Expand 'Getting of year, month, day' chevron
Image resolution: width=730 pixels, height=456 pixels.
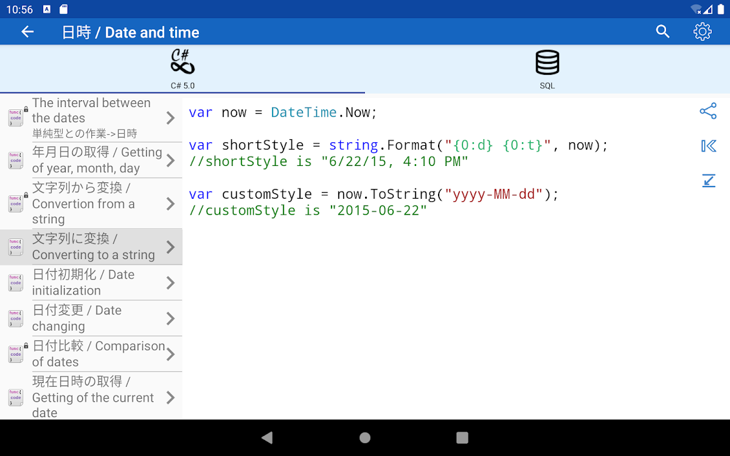pyautogui.click(x=170, y=161)
